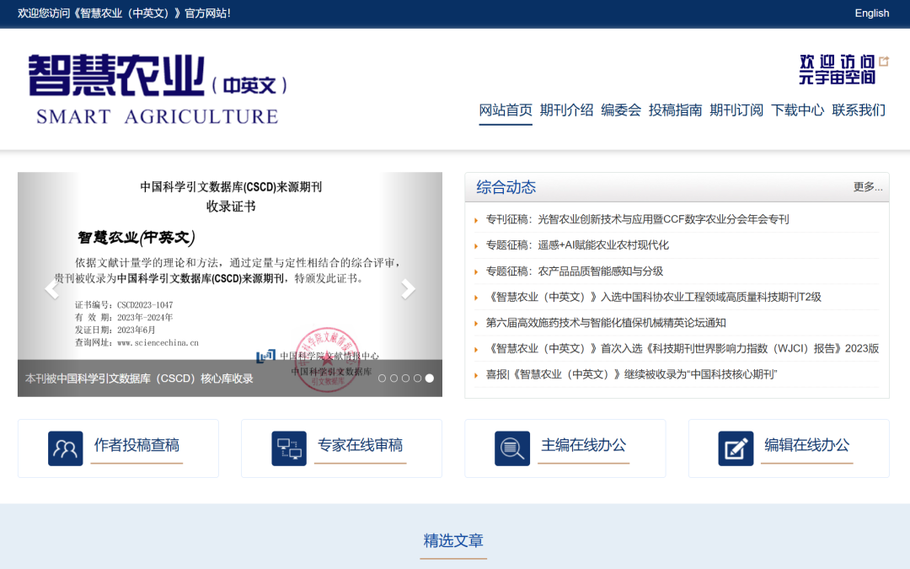Click the editor office pencil icon

coord(736,448)
